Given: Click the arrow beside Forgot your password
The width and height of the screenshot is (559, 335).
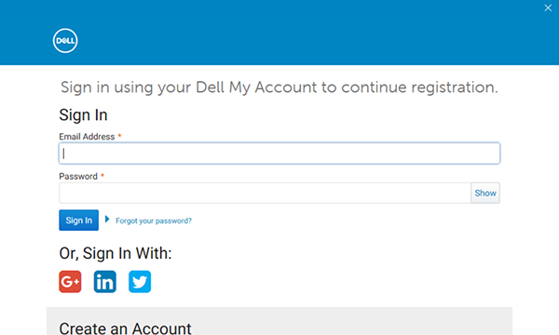Looking at the screenshot, I should click(x=107, y=219).
